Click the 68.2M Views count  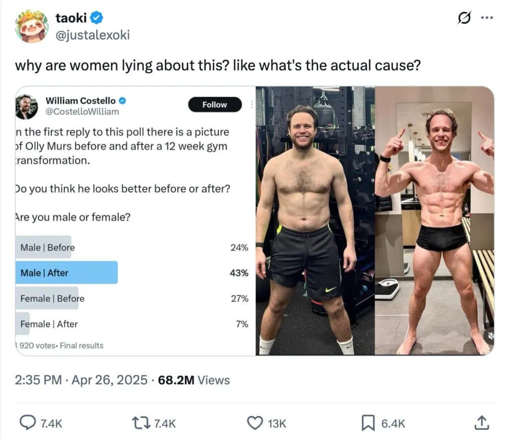[x=193, y=380]
